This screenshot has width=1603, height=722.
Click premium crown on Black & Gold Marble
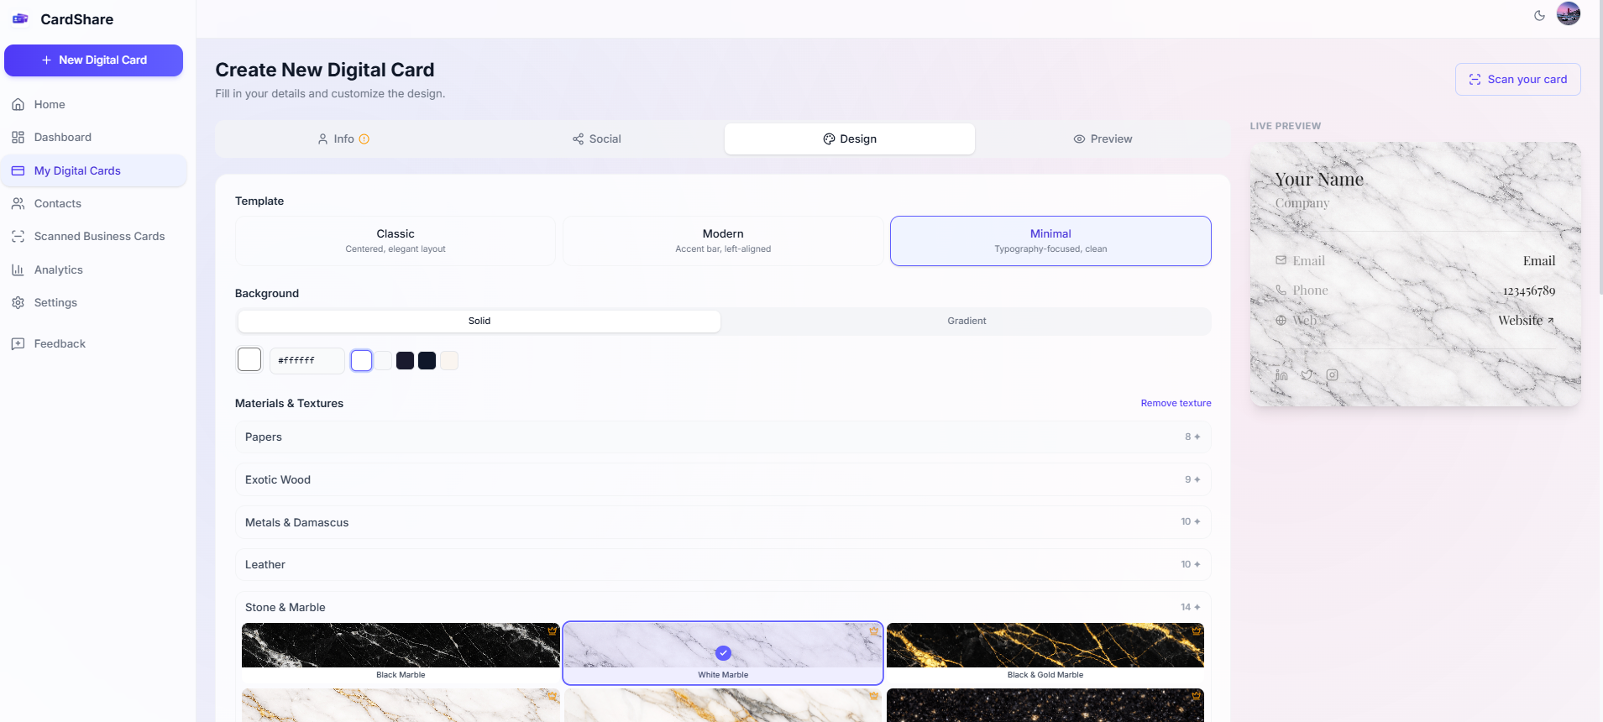point(1196,630)
